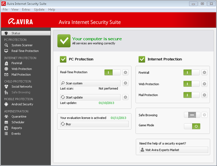The width and height of the screenshot is (217, 166).
Task: Toggle the Mail Protection switch
Action: pos(191,95)
